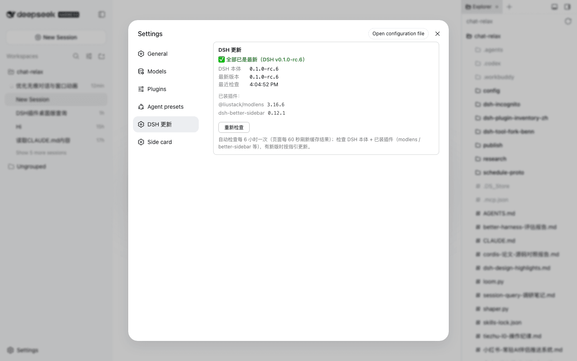Screen dimensions: 577x361
Task: Click the green checkmark status icon
Action: (x=222, y=59)
